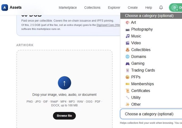Pick Certificates in the category list
182x128 pixels.
(x=151, y=91)
